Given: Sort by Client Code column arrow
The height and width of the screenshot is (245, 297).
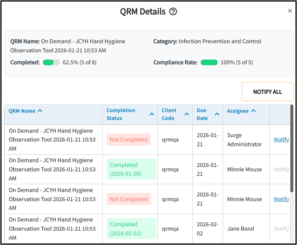Looking at the screenshot, I should [186, 114].
